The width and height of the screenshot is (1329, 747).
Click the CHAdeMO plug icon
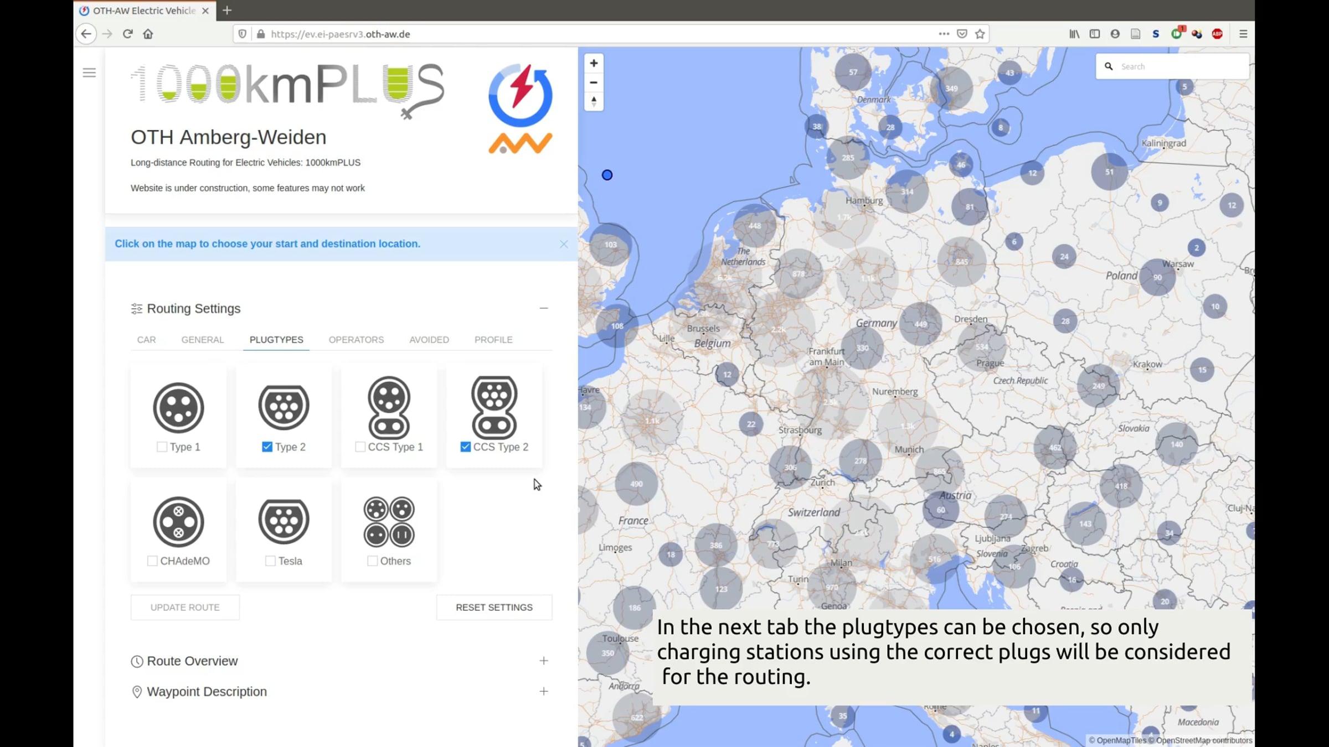pos(178,522)
